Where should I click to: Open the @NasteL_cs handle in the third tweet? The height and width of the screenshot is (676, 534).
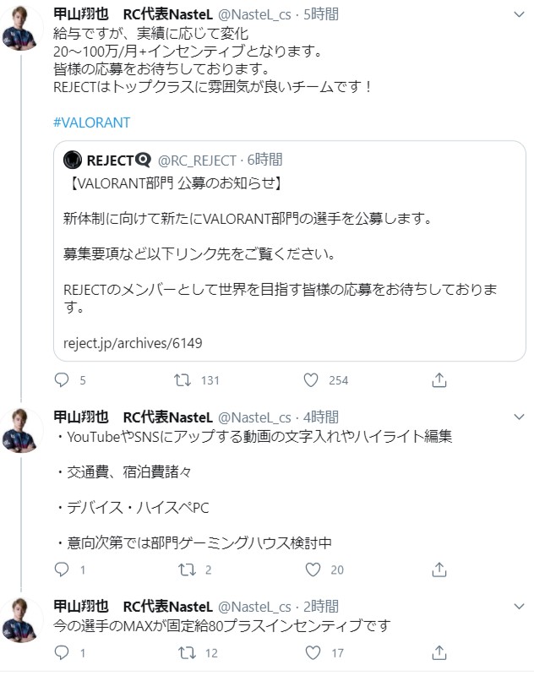click(254, 606)
